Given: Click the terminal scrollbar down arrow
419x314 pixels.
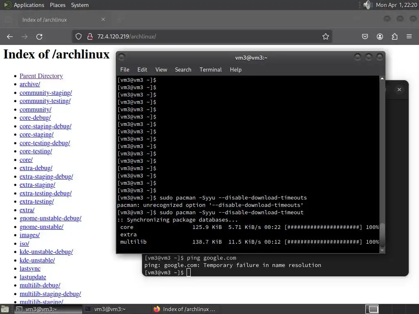Looking at the screenshot, I should (382, 251).
